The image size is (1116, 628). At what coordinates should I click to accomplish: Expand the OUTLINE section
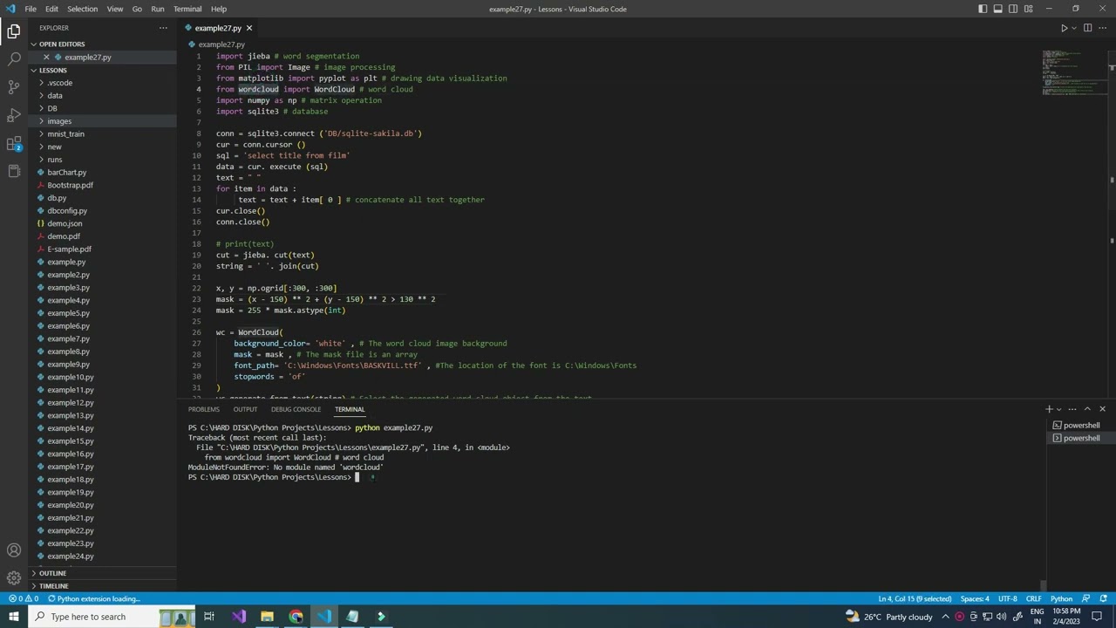coord(102,573)
